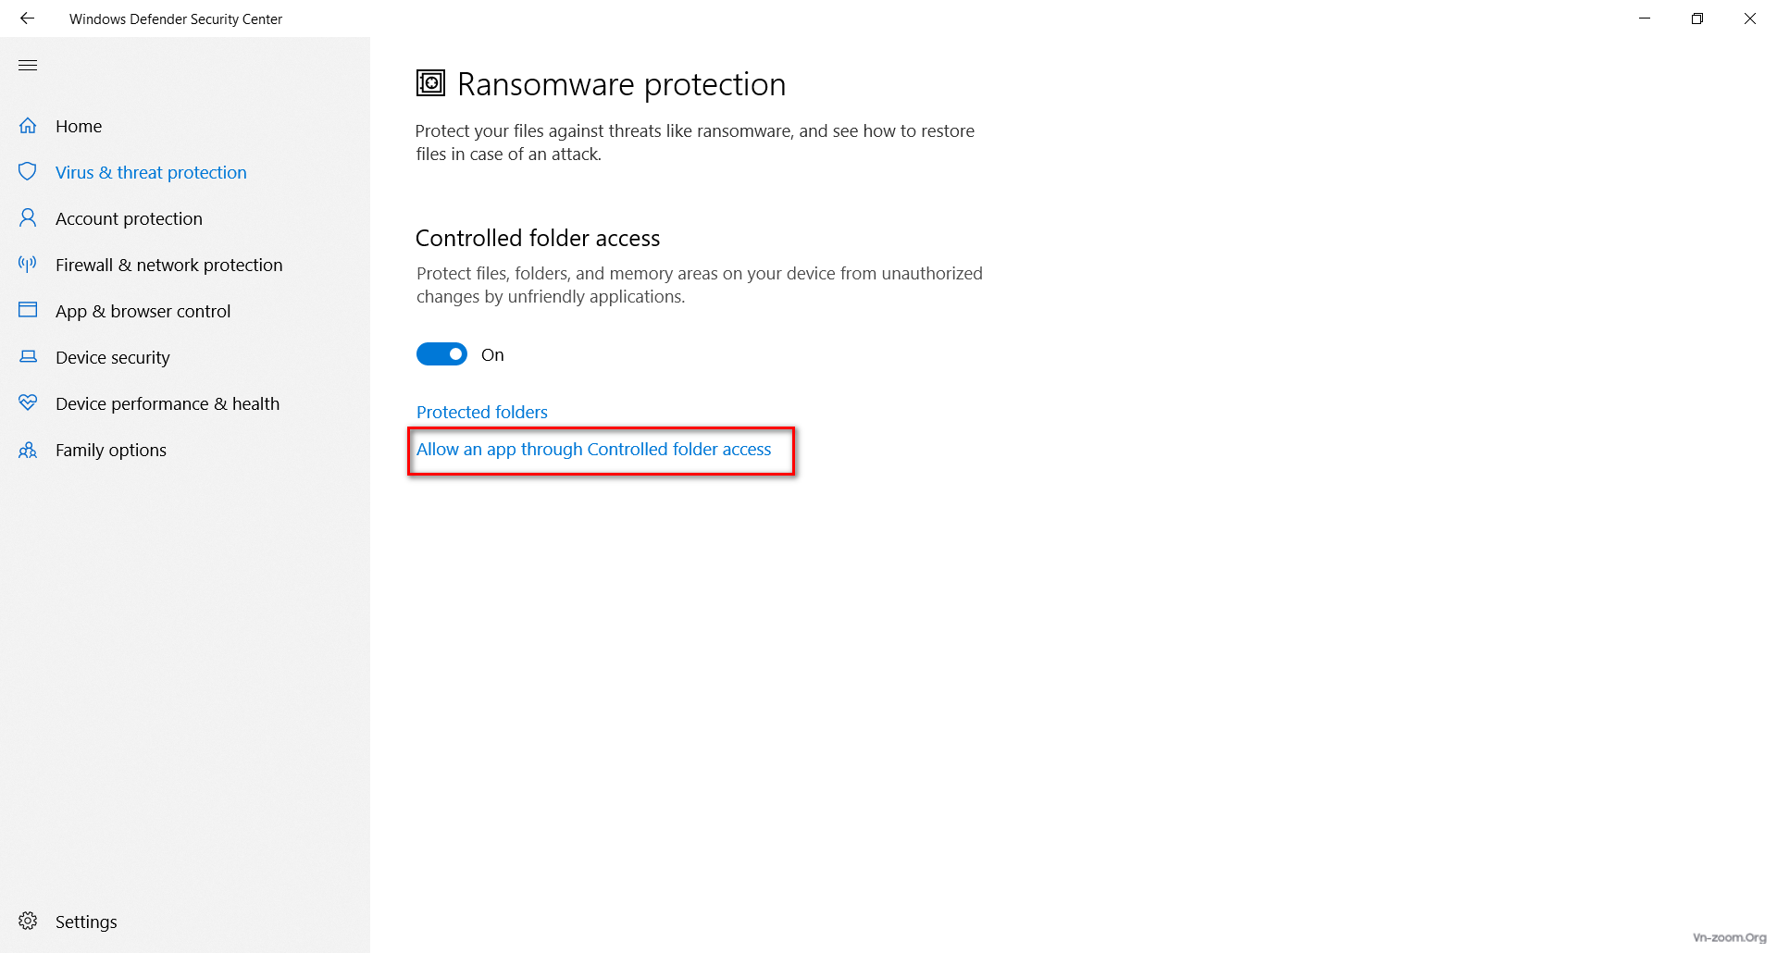Open the Protected folders link
This screenshot has width=1777, height=953.
(x=481, y=413)
